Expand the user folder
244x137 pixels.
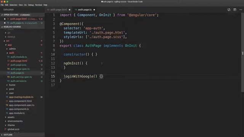pos(22,93)
